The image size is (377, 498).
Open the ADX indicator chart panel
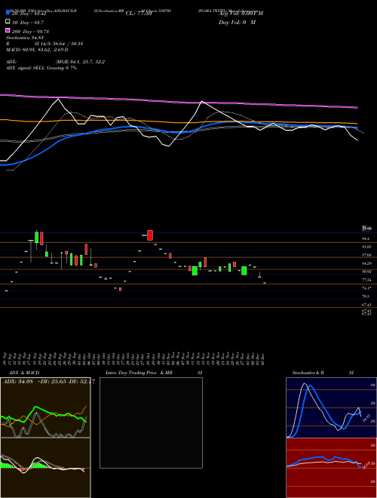click(x=45, y=407)
